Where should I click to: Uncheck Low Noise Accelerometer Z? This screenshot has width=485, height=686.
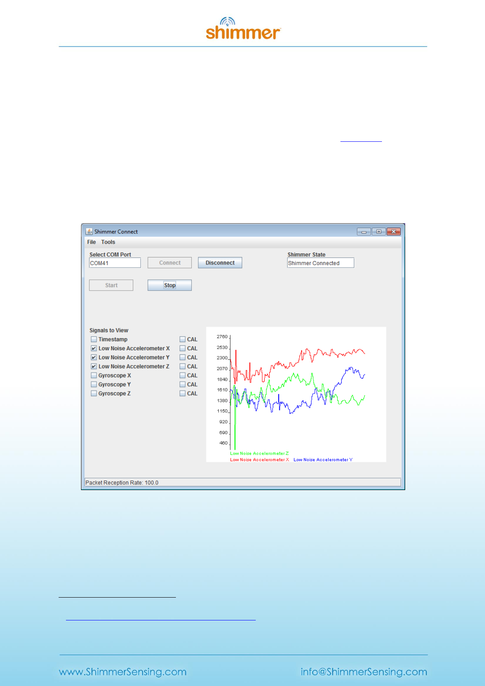point(94,366)
